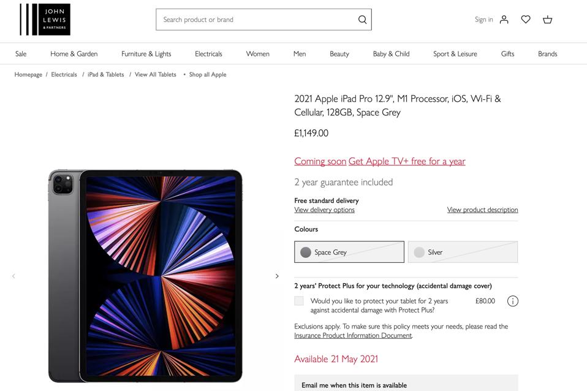
Task: Click the iPad Pro product image
Action: click(146, 276)
